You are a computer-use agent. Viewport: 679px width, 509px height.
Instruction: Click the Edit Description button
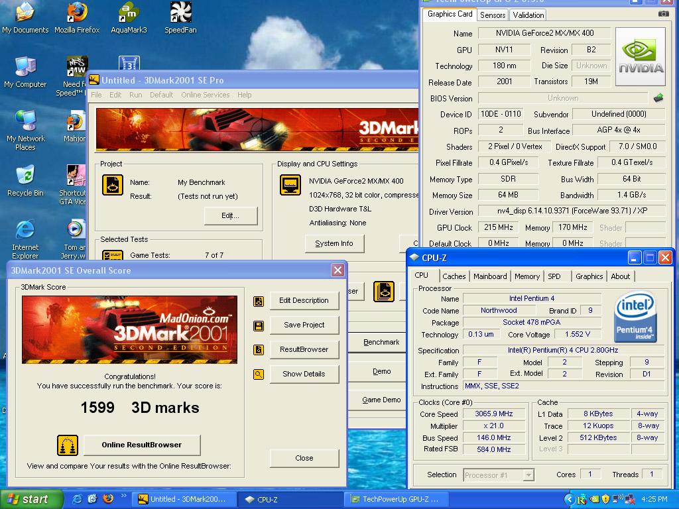304,300
